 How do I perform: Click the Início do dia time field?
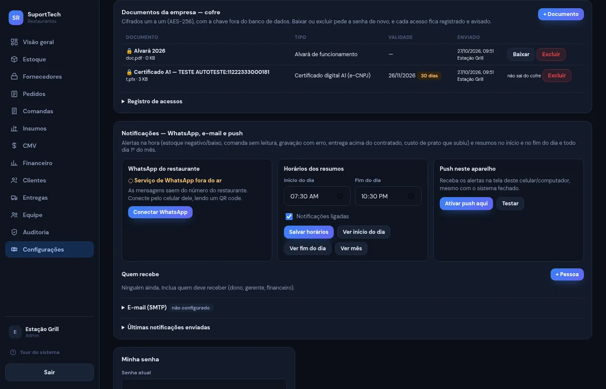(317, 196)
